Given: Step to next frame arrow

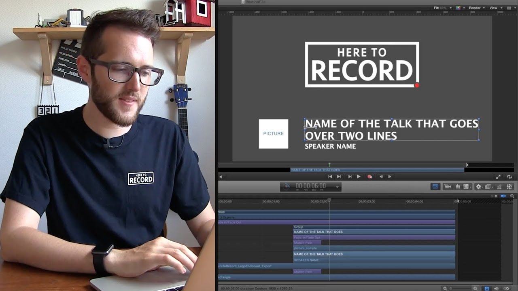Looking at the screenshot, I should click(x=390, y=177).
